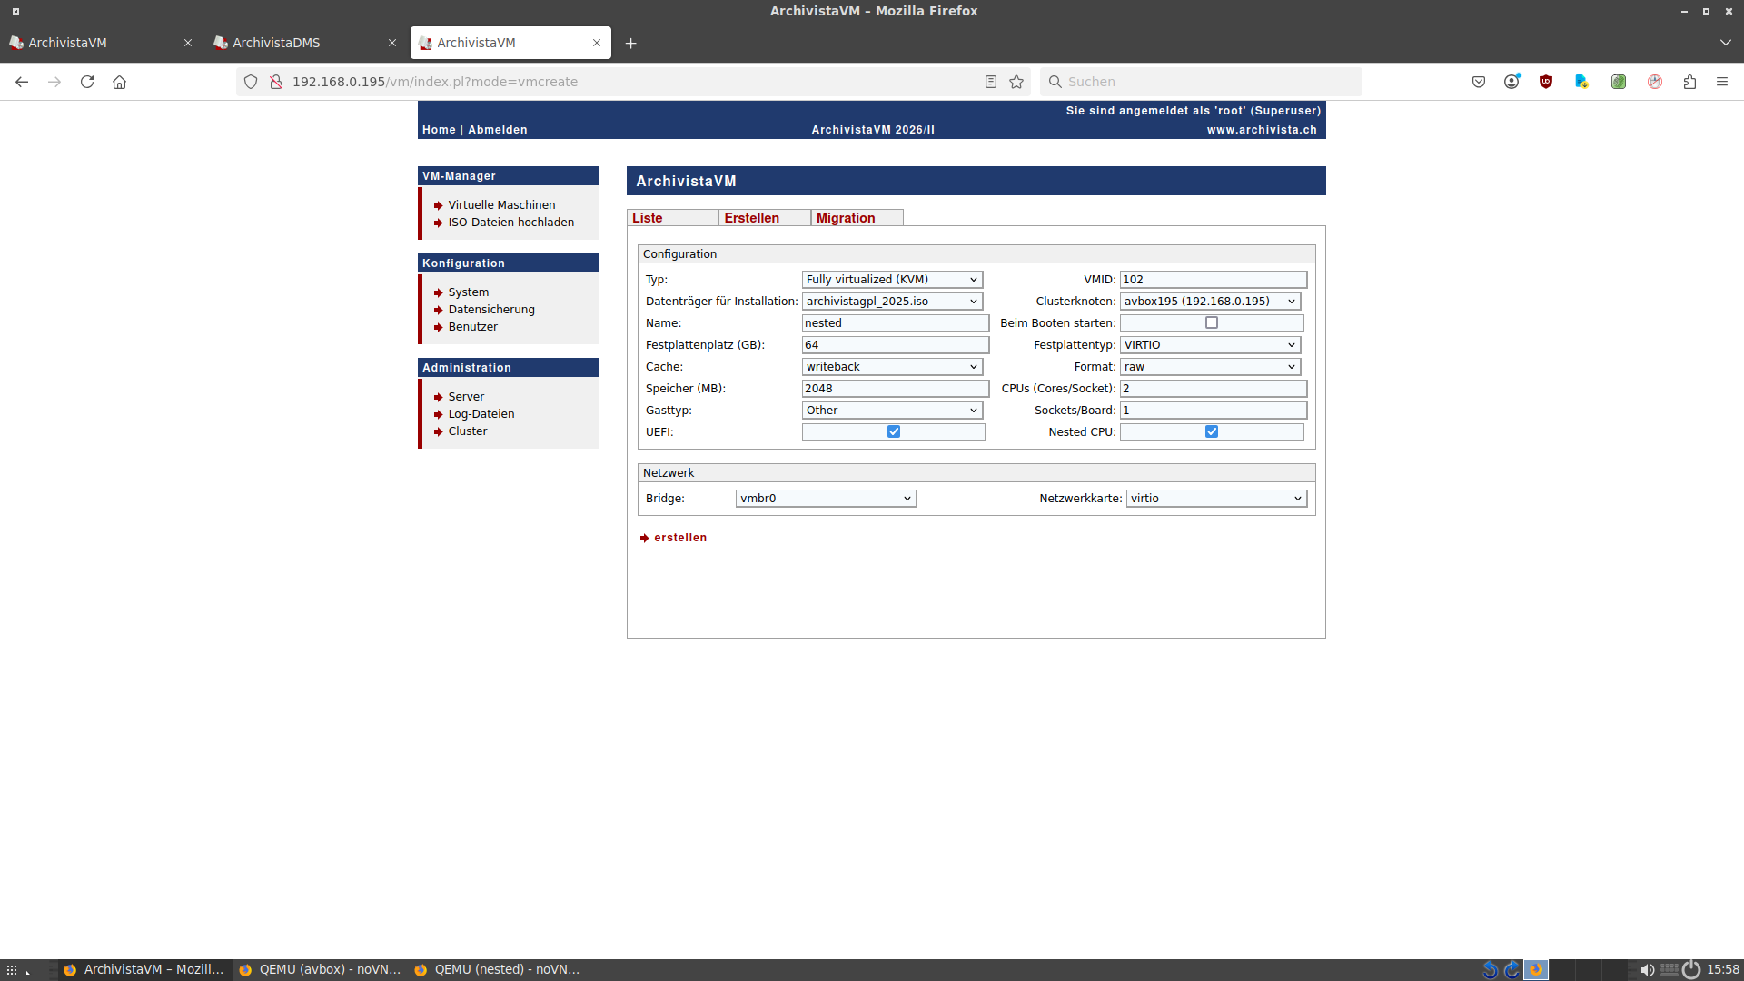
Task: Click the system volume speaker icon
Action: click(1647, 969)
